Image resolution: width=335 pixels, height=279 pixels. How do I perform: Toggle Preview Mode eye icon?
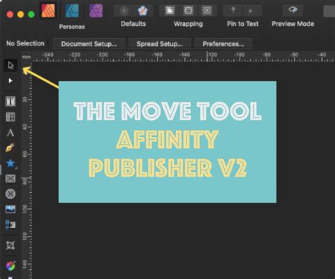click(293, 11)
